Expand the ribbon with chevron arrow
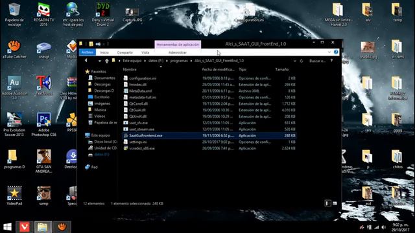Screen dimensions: 415x233 click(329, 52)
